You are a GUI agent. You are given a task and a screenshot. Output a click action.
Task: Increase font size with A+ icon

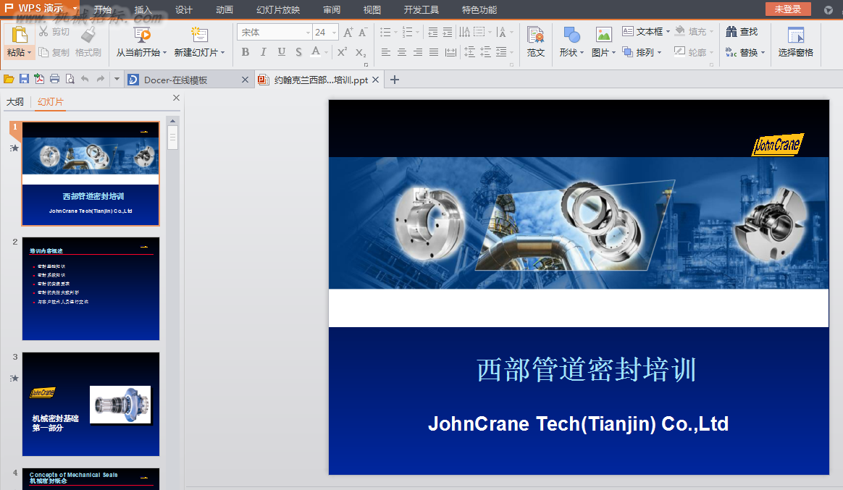[x=348, y=33]
